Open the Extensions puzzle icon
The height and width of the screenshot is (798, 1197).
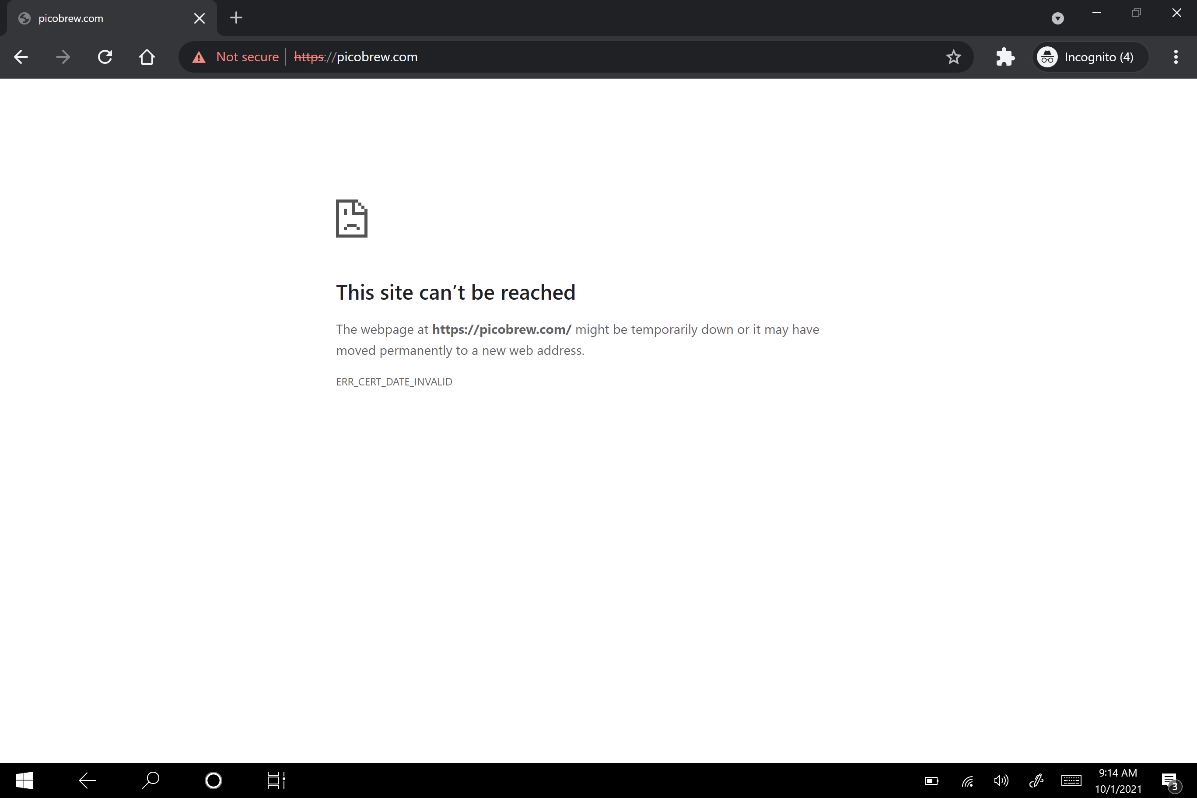tap(1005, 57)
